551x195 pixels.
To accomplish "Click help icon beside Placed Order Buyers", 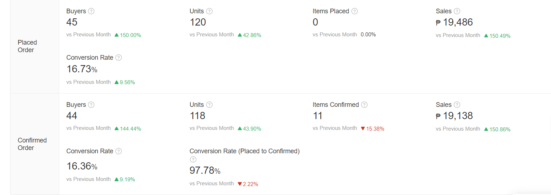I will [x=91, y=11].
